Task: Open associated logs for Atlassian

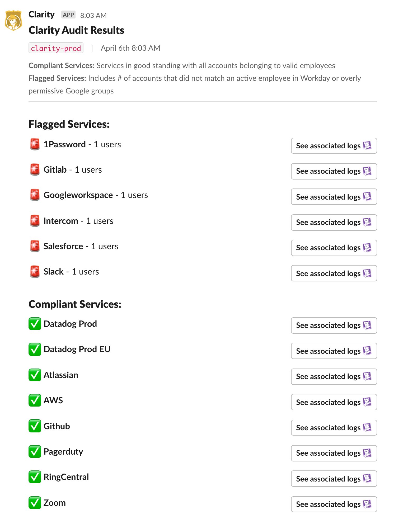Action: coord(334,377)
